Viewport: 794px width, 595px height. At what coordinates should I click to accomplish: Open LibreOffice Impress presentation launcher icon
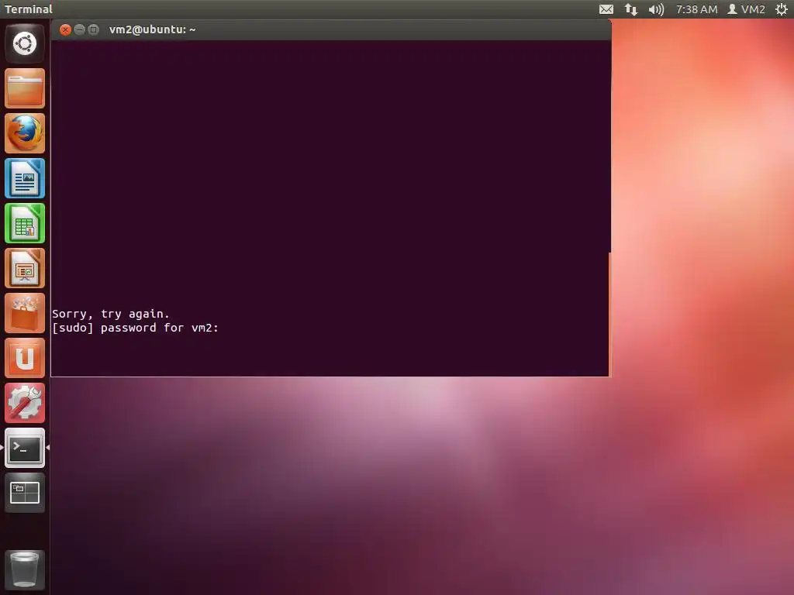click(25, 268)
